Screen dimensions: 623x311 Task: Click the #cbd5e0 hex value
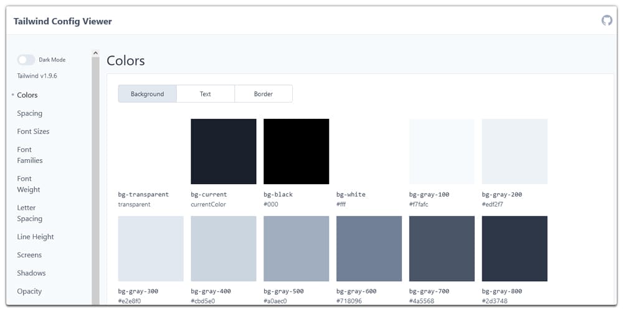tap(202, 301)
